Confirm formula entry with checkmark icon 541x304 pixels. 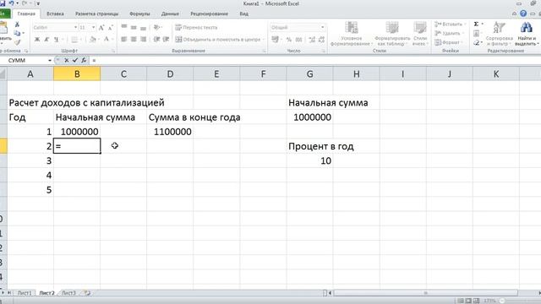tap(75, 60)
